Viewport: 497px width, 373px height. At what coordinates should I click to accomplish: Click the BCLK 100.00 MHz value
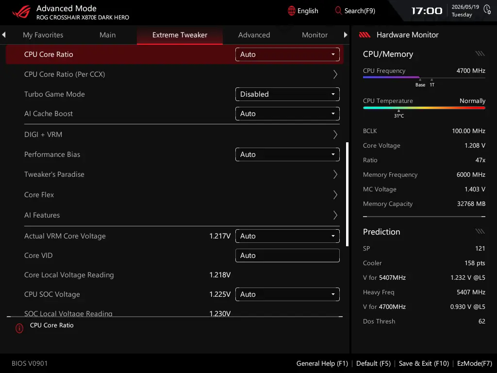(x=468, y=131)
